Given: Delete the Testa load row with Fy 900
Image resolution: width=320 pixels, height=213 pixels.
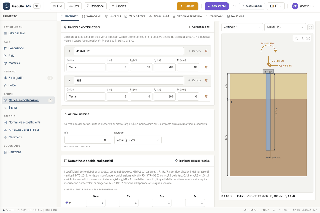Looking at the screenshot, I should pos(206,67).
